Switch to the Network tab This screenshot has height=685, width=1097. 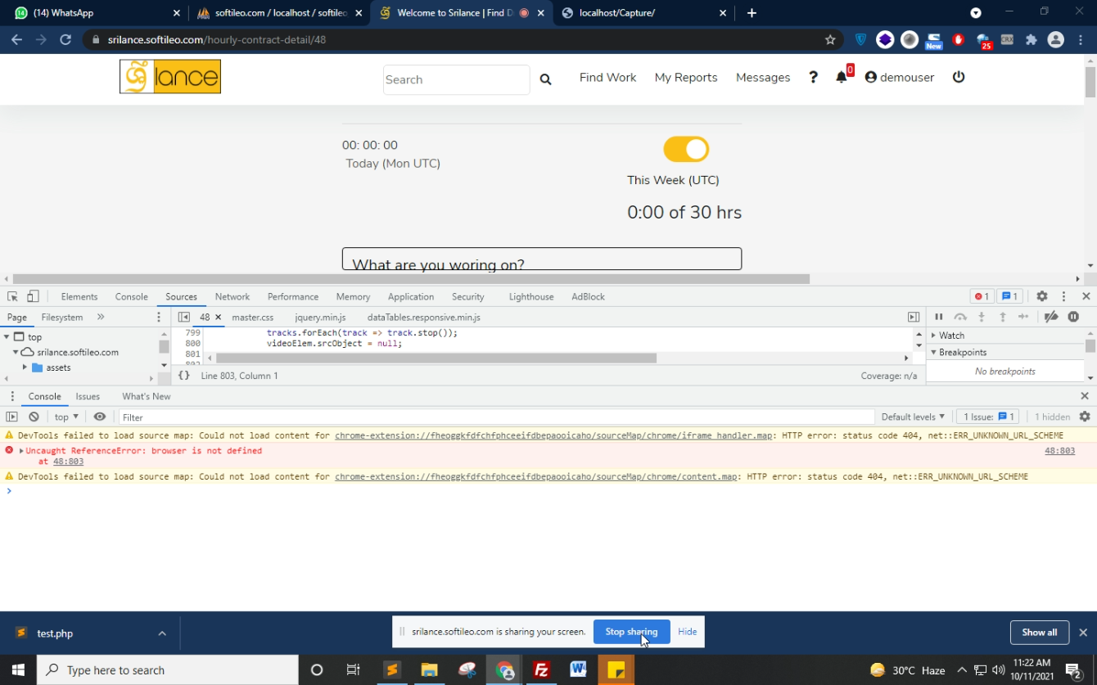(232, 296)
